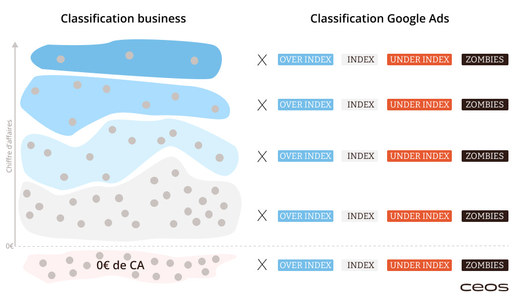Select OVER INDEX label in the top row
Image resolution: width=520 pixels, height=297 pixels.
[306, 60]
